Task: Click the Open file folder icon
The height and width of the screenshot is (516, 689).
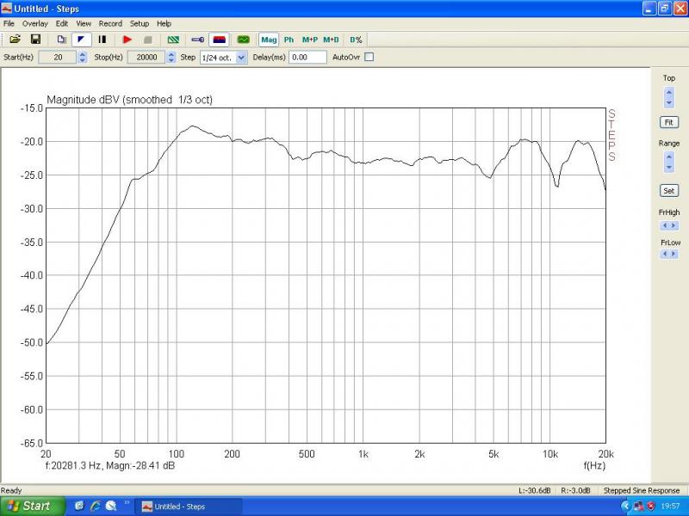Action: tap(15, 40)
